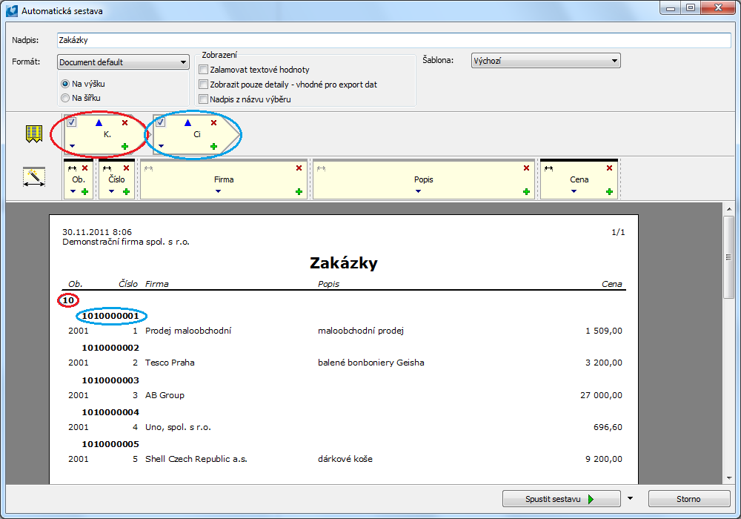Remove the Firma column with red X
The height and width of the screenshot is (519, 741).
coord(299,168)
